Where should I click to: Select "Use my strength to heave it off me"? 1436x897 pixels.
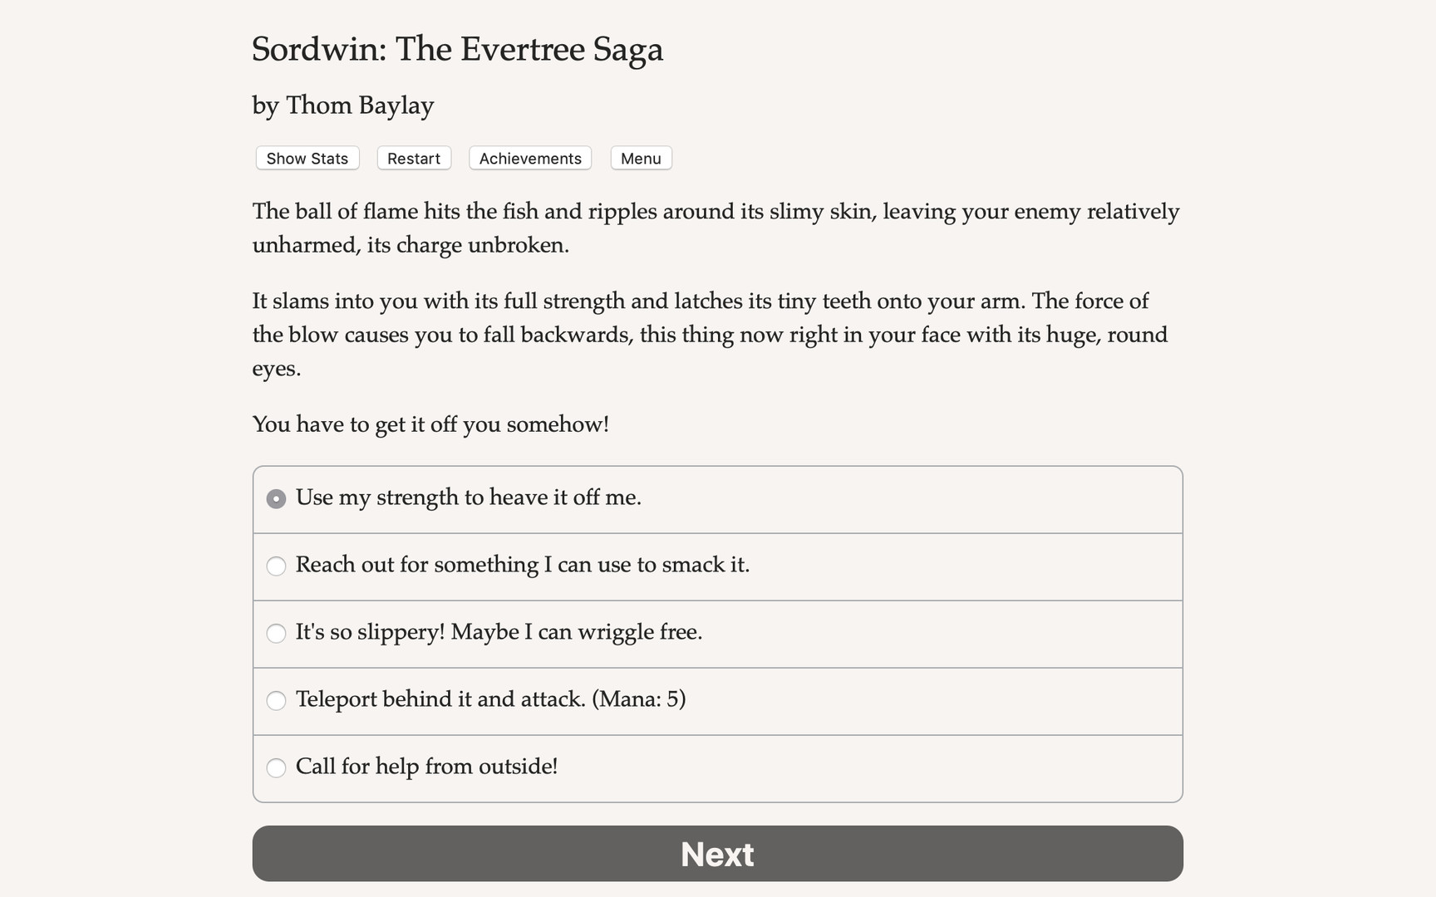(x=468, y=497)
